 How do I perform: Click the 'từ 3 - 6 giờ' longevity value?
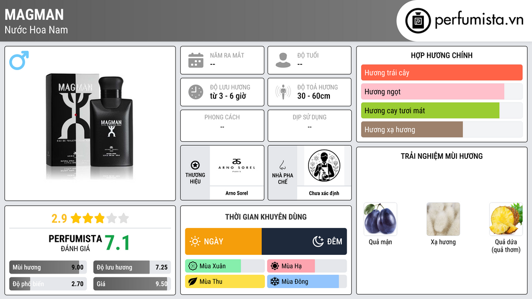click(228, 96)
